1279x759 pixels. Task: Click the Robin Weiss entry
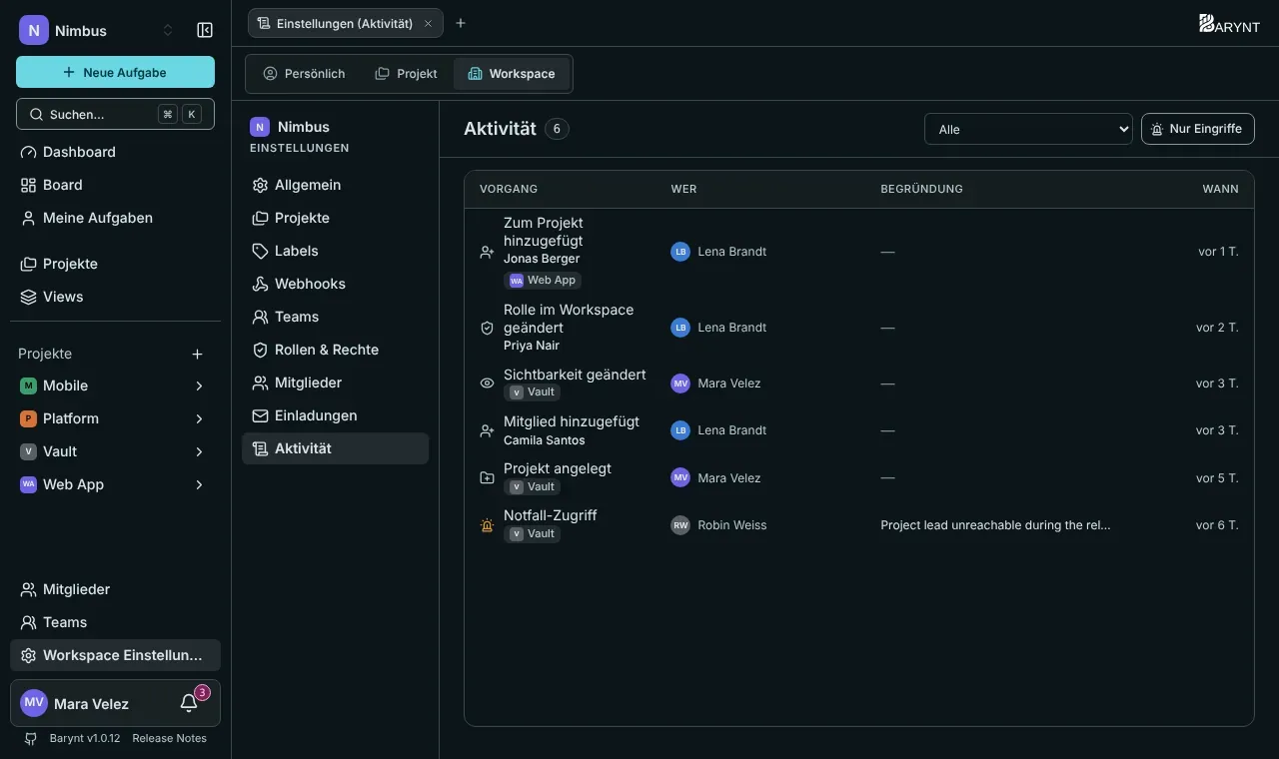coord(718,524)
